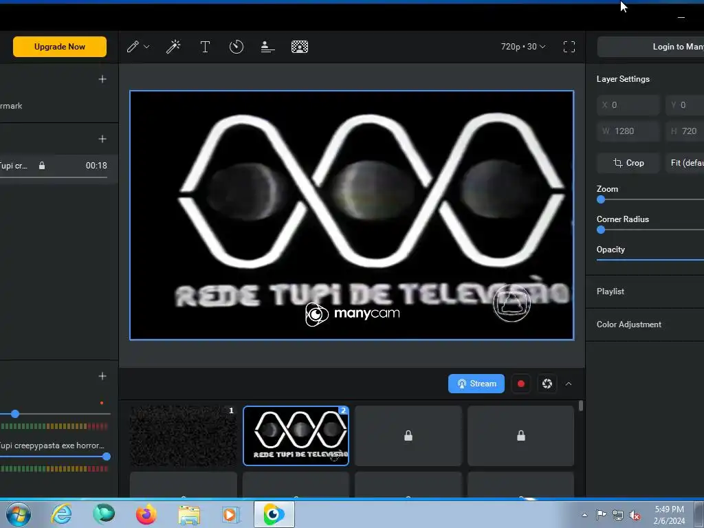Viewport: 704px width, 528px height.
Task: Click the Stream button
Action: tap(476, 384)
